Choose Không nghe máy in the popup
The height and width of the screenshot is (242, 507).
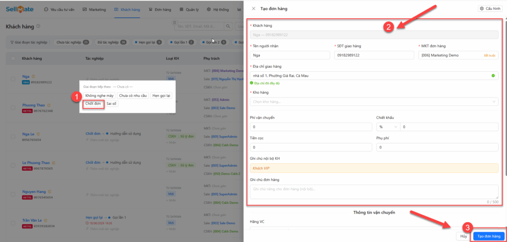pyautogui.click(x=99, y=96)
